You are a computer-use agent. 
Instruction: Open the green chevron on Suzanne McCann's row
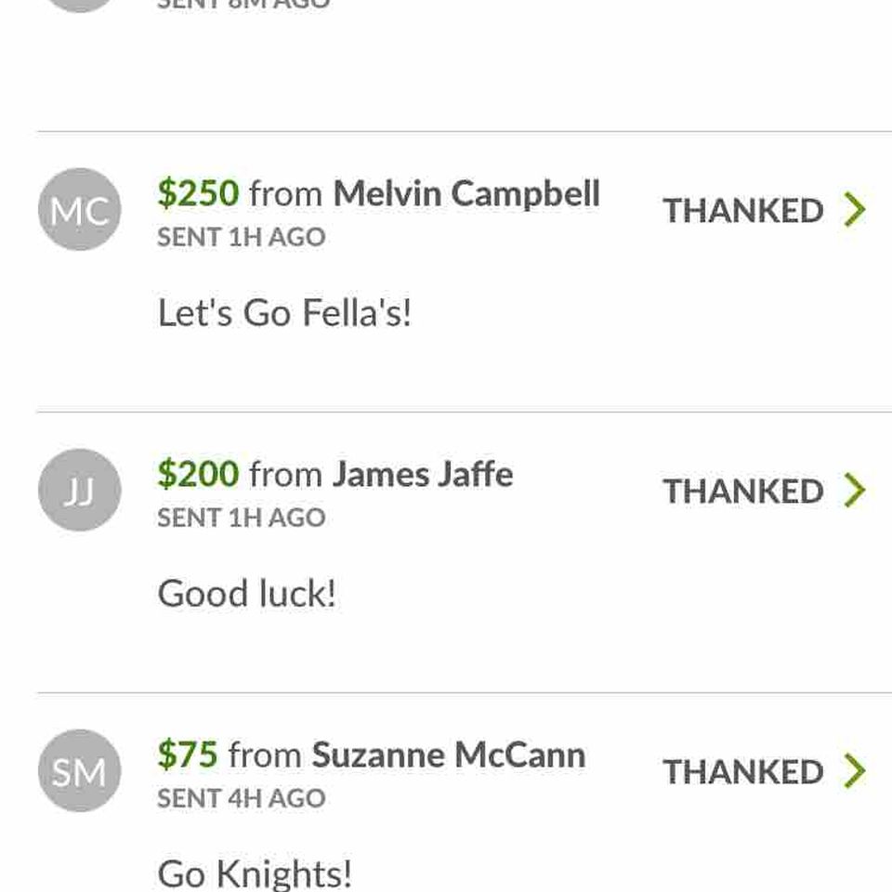855,771
